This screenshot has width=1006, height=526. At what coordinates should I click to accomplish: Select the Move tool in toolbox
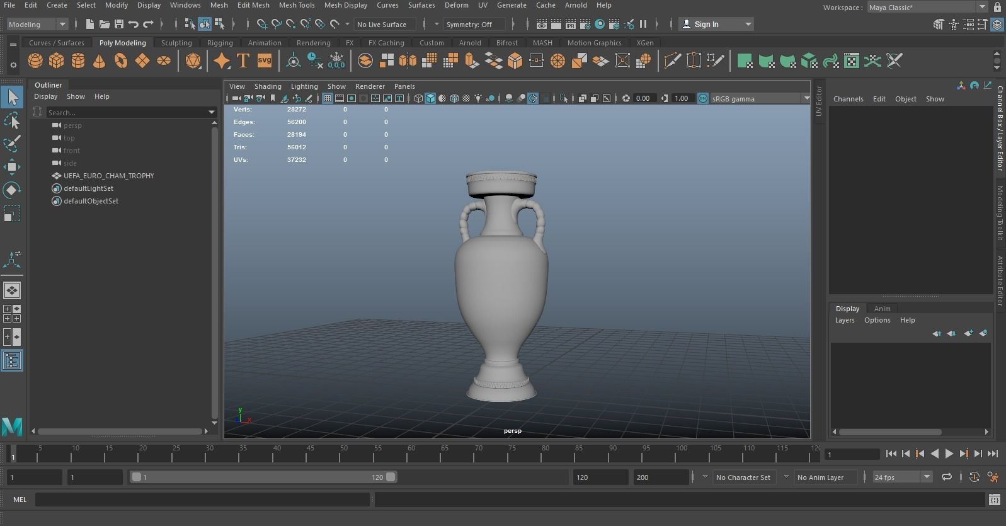[x=12, y=167]
